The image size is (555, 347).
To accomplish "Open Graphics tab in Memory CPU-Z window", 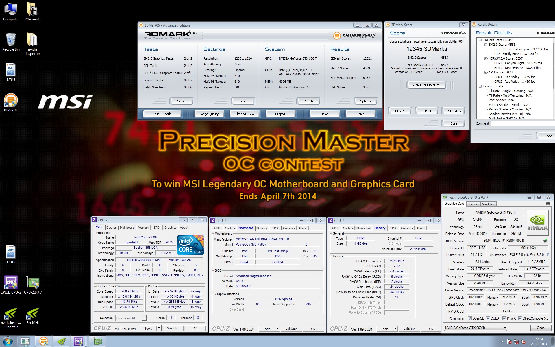I will [x=407, y=228].
